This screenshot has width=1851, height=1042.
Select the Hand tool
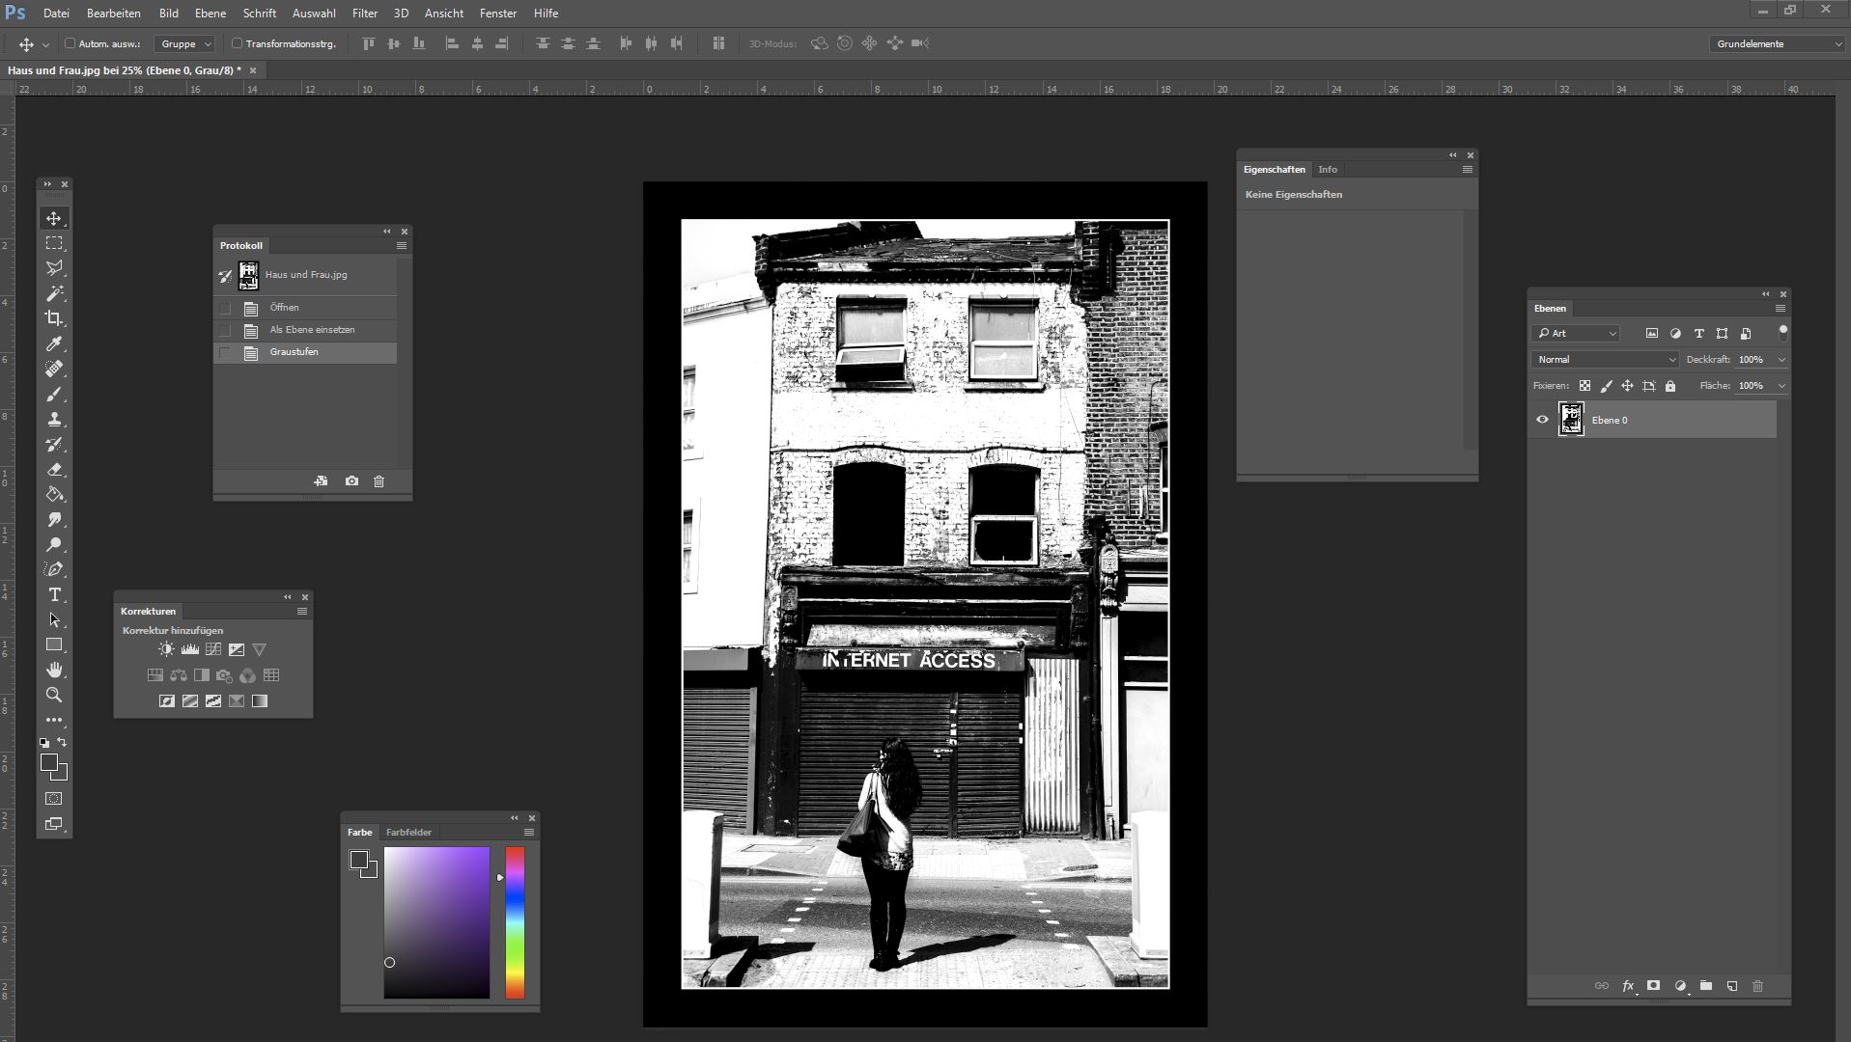click(x=54, y=670)
